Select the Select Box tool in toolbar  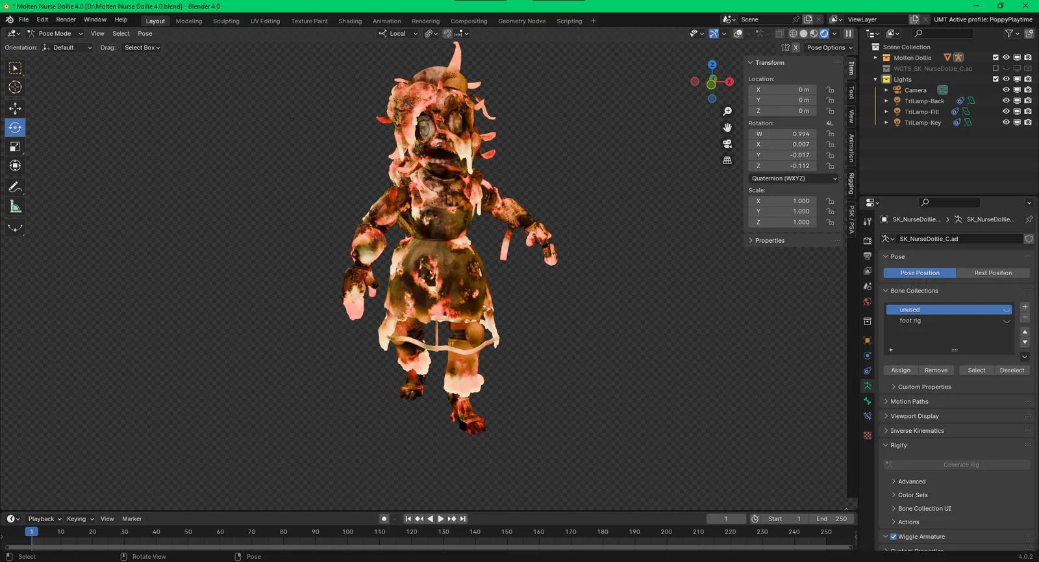(15, 68)
